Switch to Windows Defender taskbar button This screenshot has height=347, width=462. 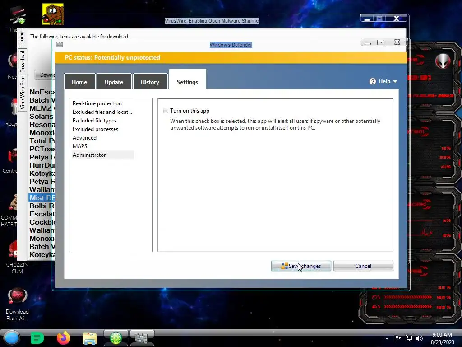tap(142, 338)
